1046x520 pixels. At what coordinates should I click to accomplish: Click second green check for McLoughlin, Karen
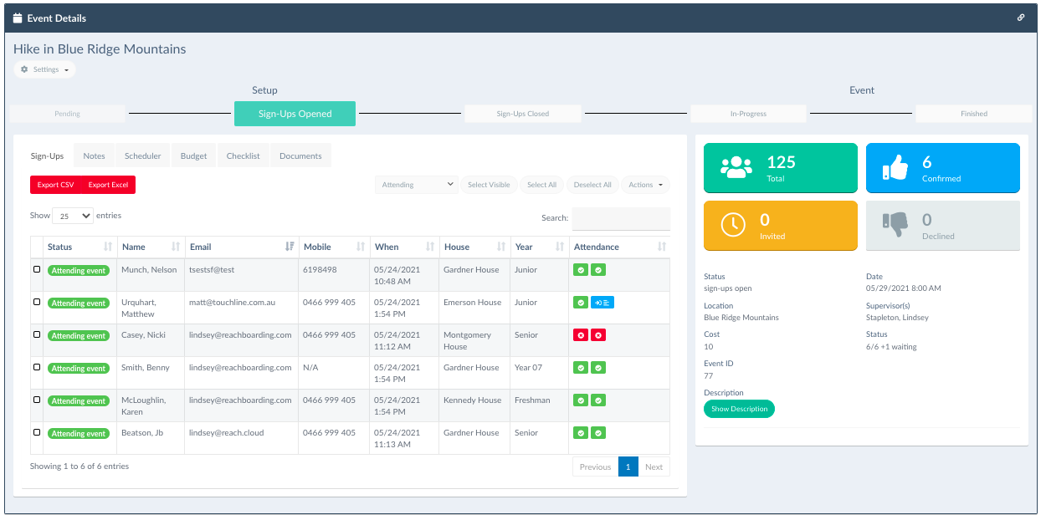pos(598,400)
